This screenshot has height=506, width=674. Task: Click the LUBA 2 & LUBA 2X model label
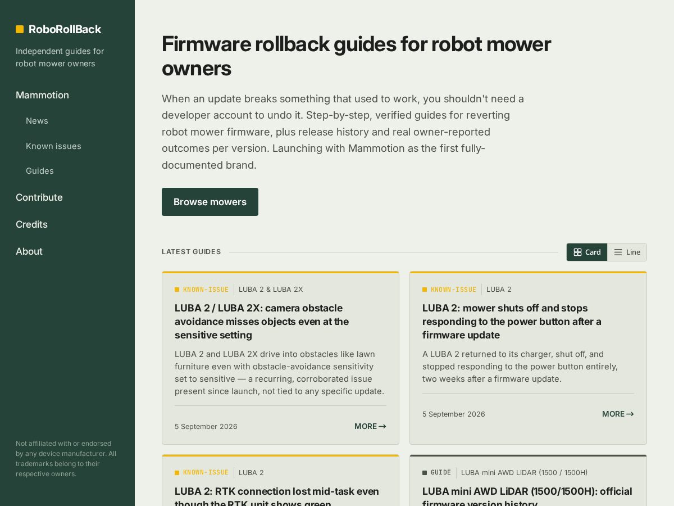pyautogui.click(x=271, y=290)
